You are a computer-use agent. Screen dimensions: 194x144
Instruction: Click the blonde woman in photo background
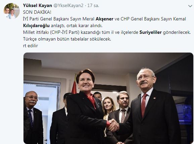coord(108,107)
